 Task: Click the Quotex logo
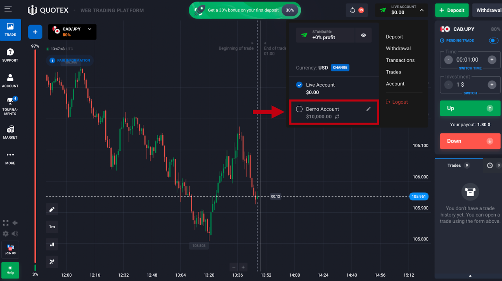(48, 10)
